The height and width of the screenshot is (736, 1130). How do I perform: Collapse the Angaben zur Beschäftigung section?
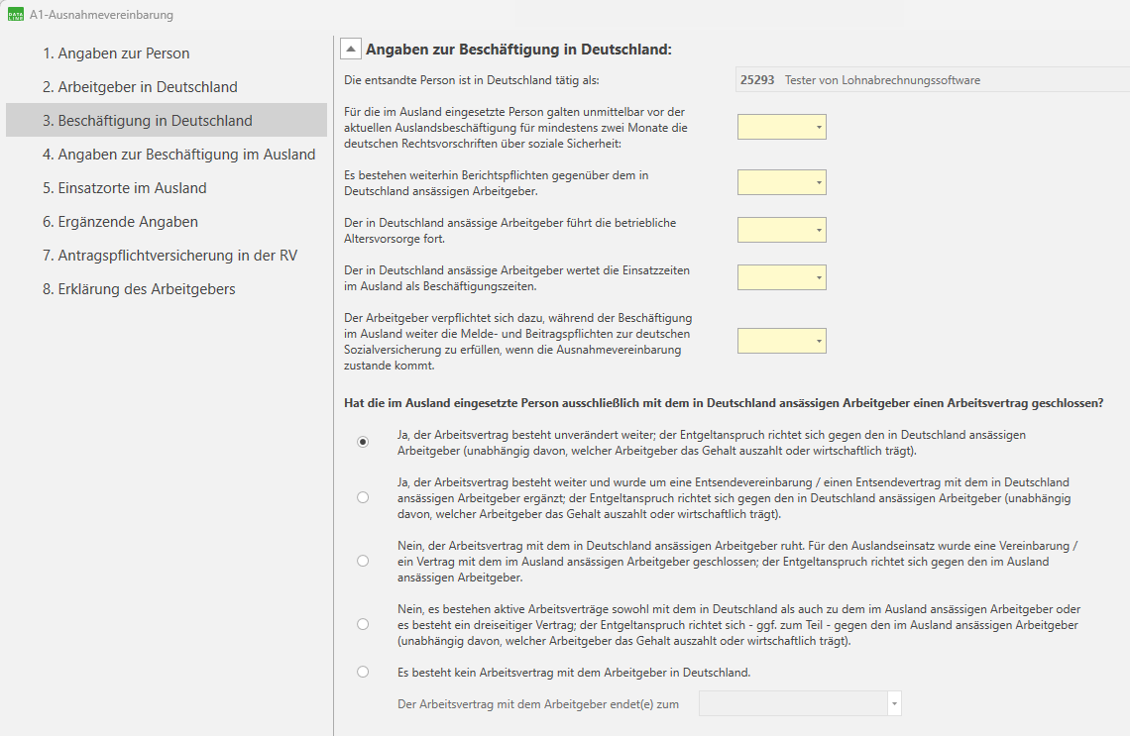(351, 49)
